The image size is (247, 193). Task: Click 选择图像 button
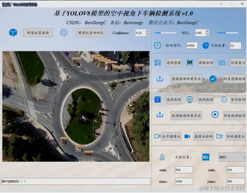(173, 63)
